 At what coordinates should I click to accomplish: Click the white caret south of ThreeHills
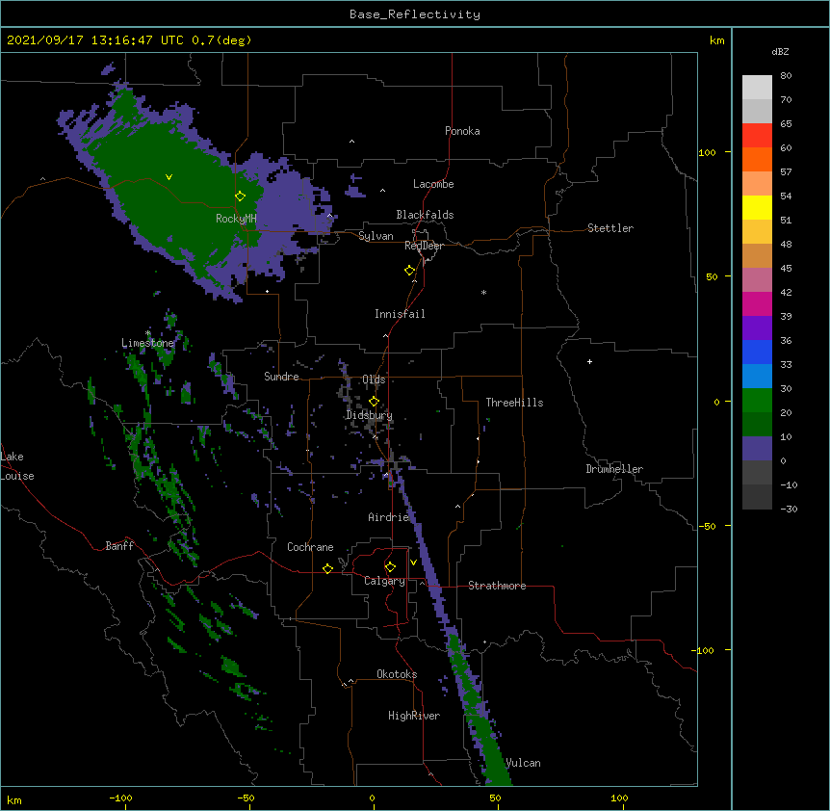458,506
